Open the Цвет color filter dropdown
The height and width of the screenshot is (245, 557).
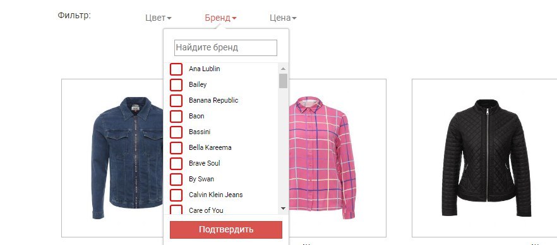[159, 18]
